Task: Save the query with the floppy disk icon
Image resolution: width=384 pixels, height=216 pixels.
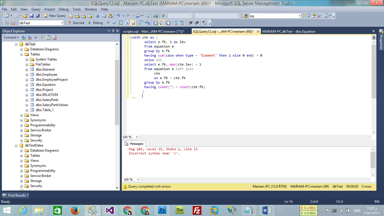Action: tap(31, 16)
